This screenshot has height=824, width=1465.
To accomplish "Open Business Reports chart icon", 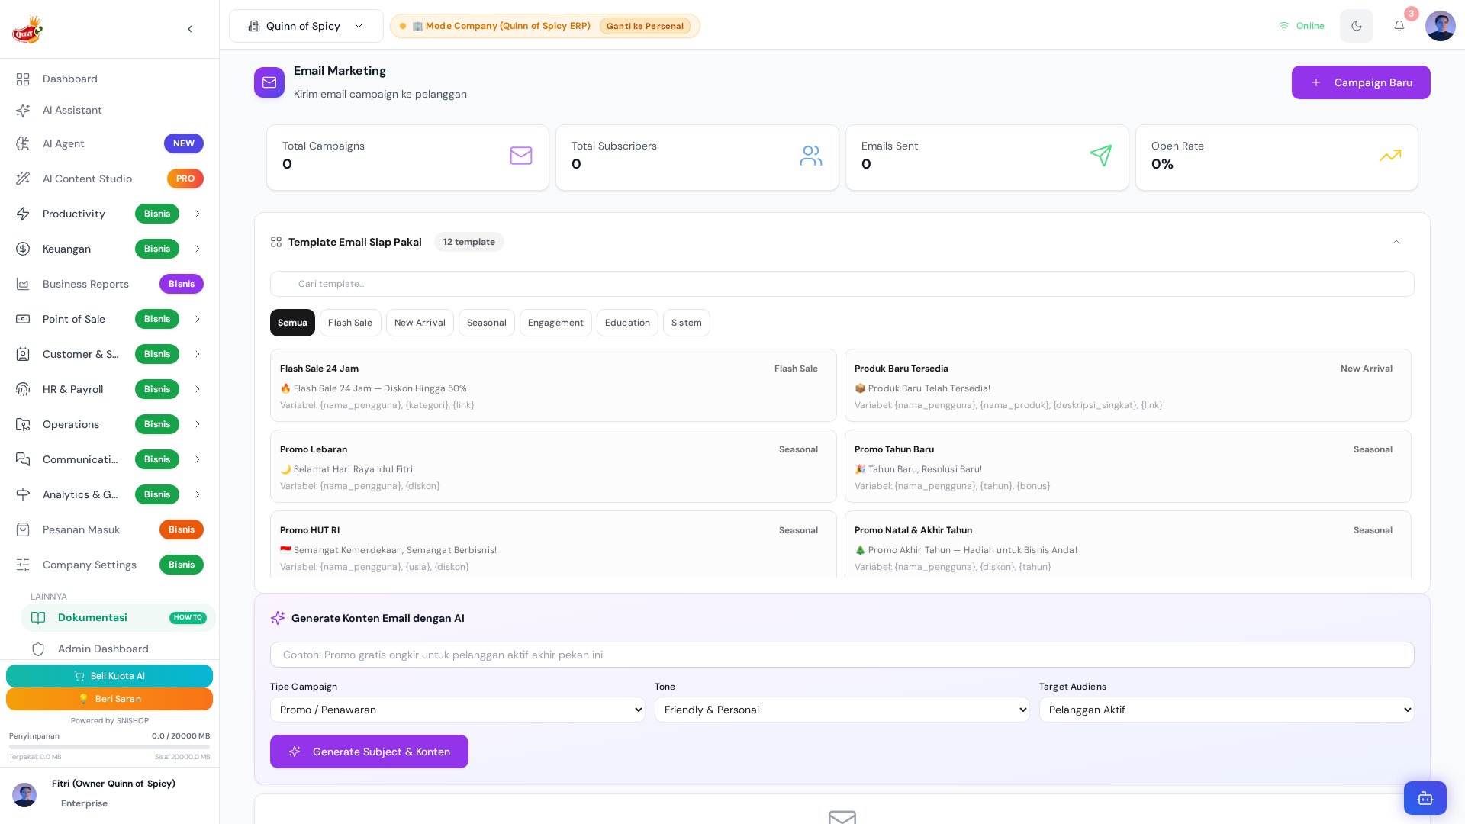I will tap(23, 285).
